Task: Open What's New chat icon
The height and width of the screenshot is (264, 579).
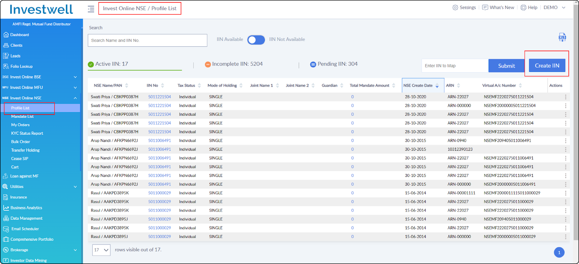Action: (485, 8)
